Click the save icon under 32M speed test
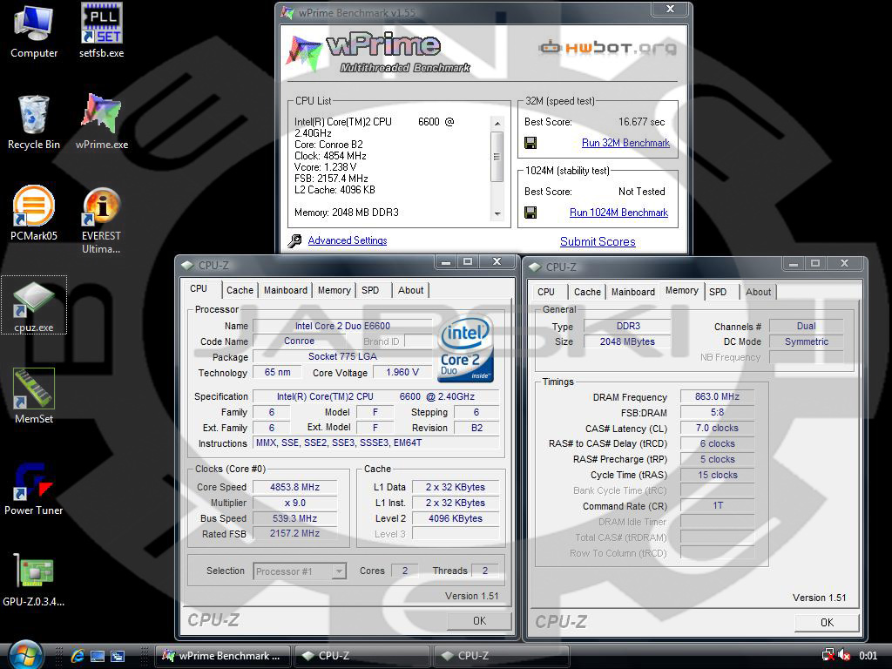This screenshot has height=669, width=892. [530, 143]
